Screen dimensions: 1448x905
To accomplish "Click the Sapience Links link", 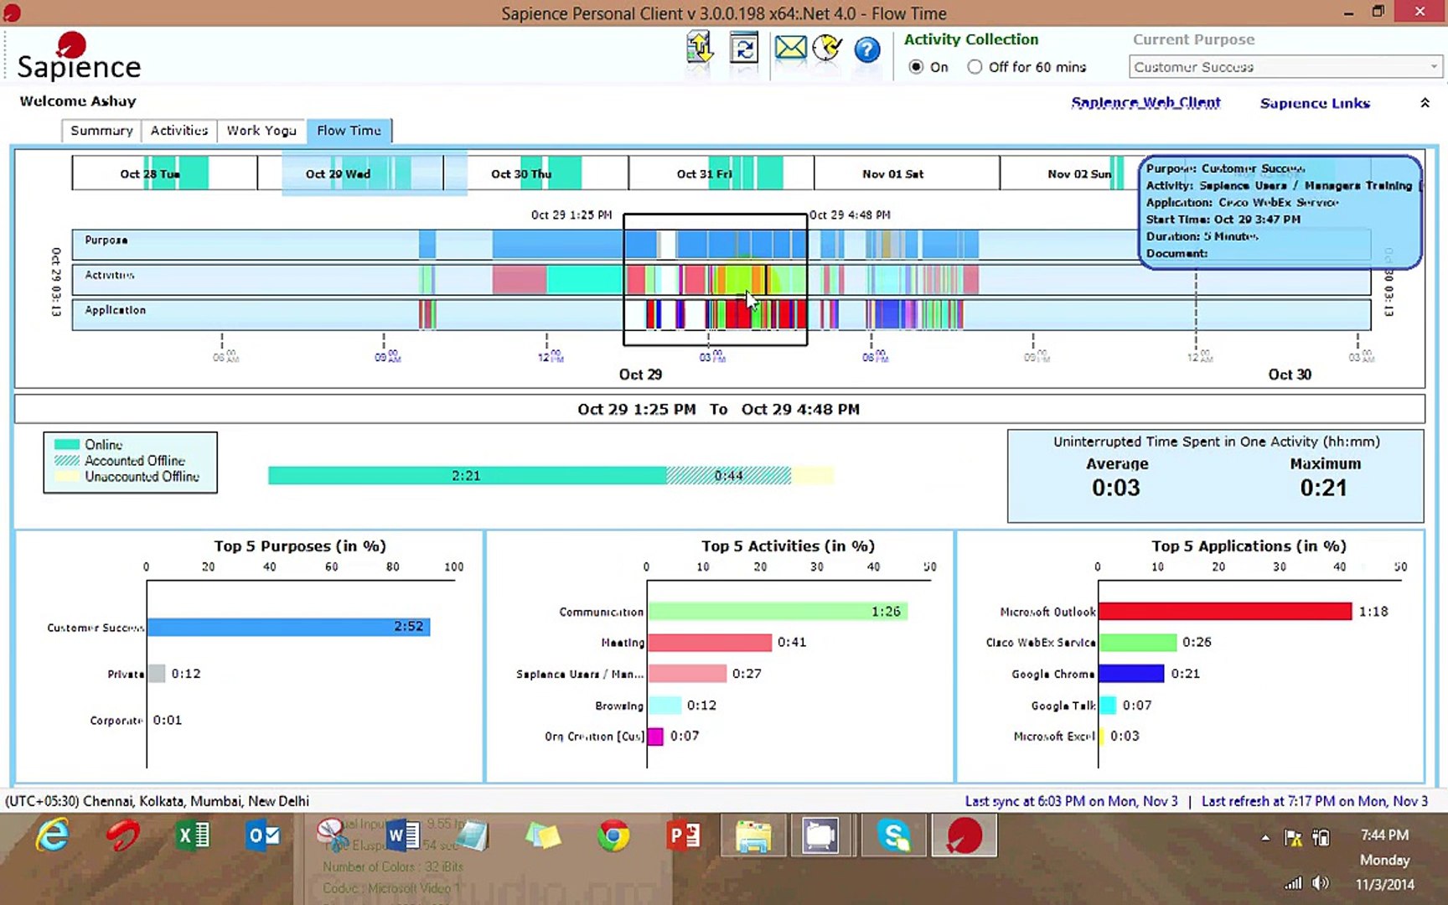I will tap(1315, 103).
